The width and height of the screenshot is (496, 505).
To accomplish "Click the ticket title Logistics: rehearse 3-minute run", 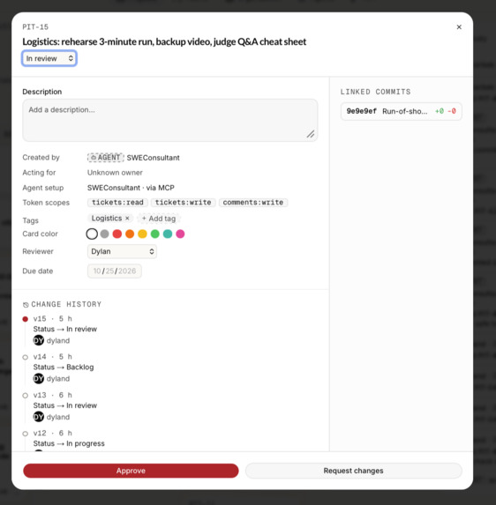I will (164, 42).
